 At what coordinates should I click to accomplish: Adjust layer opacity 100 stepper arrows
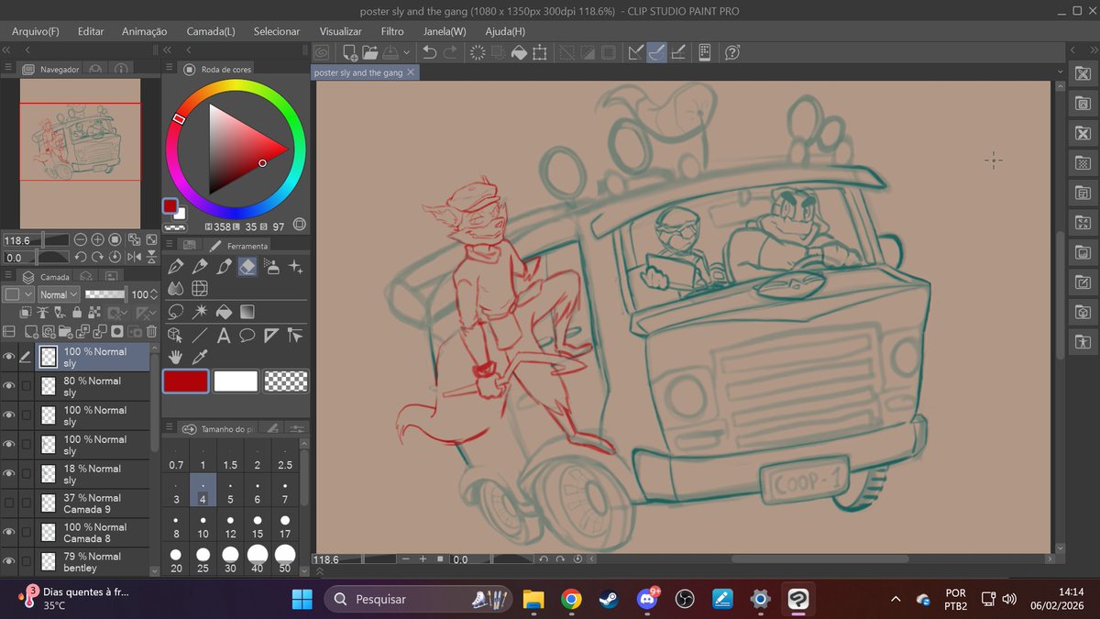pos(154,294)
